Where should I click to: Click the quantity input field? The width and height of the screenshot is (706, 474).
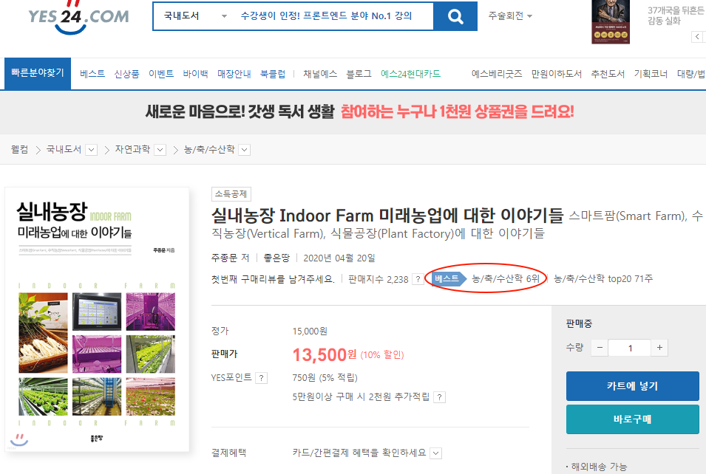click(630, 348)
